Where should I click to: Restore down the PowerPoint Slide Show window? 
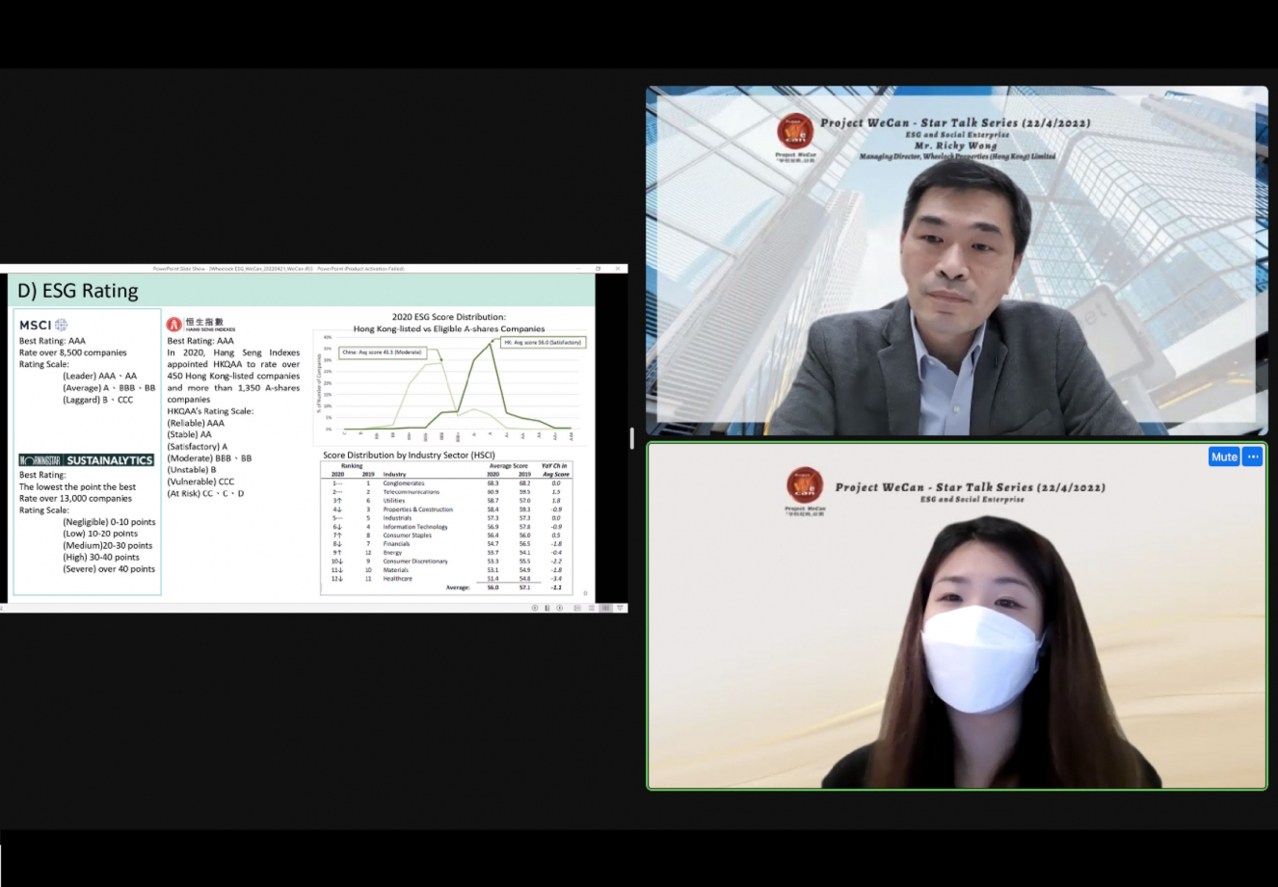[598, 269]
